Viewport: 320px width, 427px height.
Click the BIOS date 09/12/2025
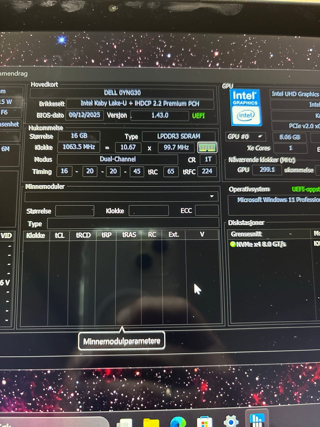coord(85,115)
